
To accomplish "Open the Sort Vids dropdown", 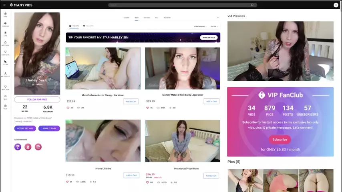I will coord(214,26).
